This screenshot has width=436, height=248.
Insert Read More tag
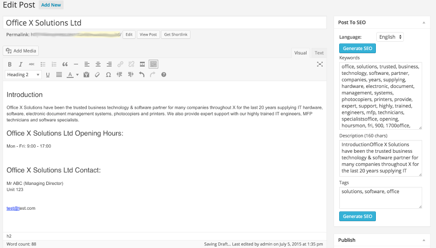click(143, 64)
